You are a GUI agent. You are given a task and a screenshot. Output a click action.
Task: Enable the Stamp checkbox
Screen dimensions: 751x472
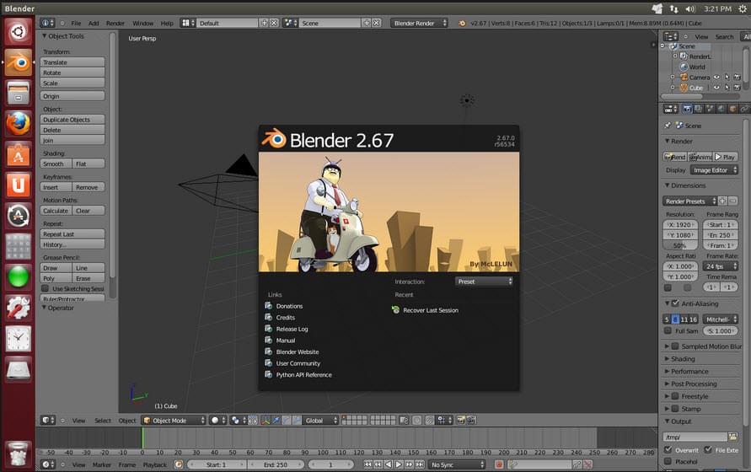tap(675, 409)
